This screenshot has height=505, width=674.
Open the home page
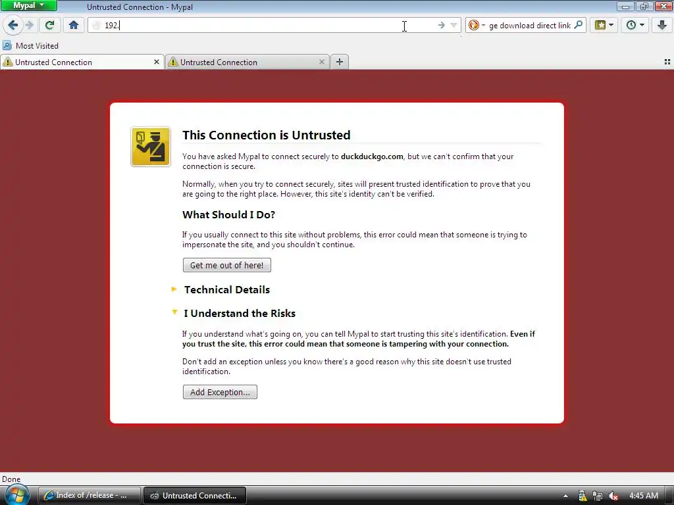[74, 26]
